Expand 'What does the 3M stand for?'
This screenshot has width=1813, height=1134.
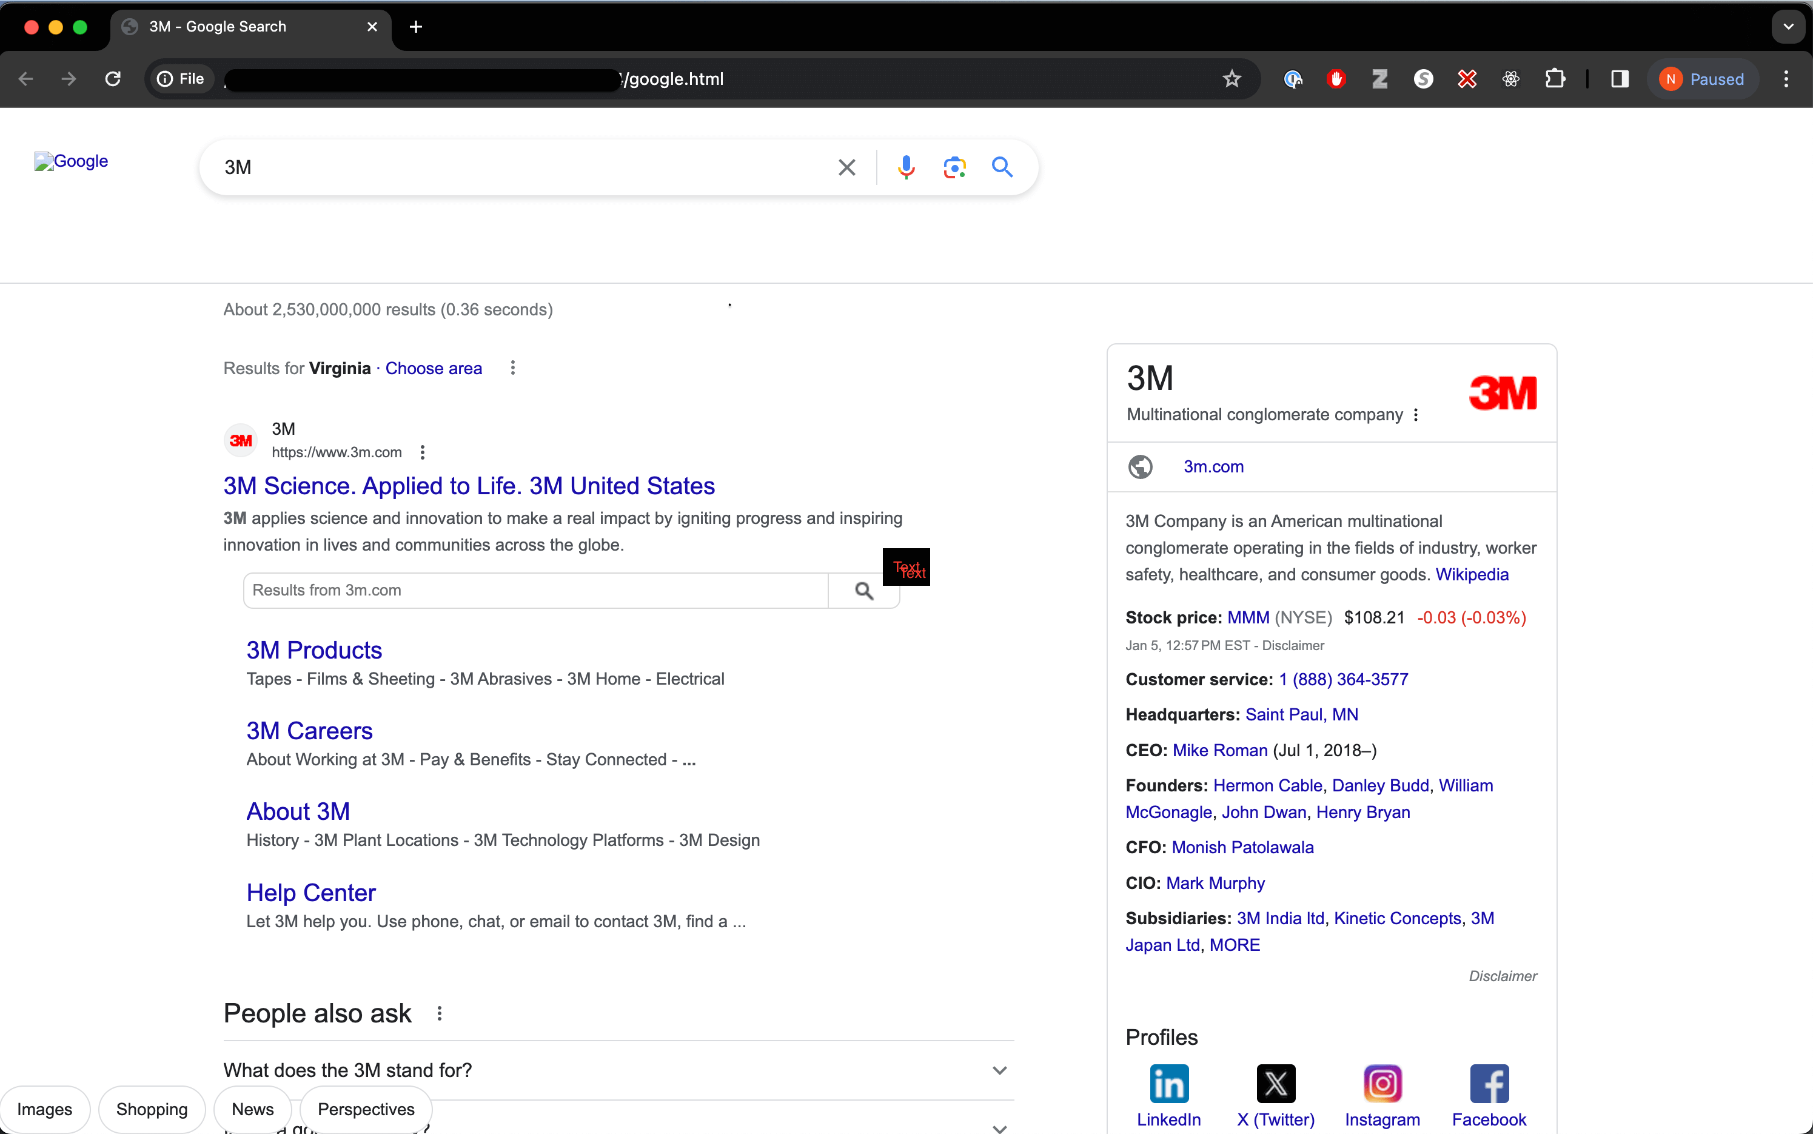tap(618, 1070)
